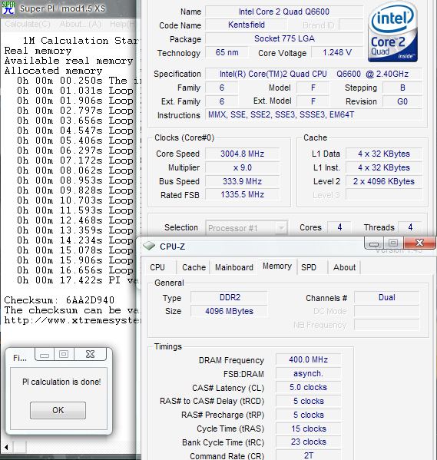Switch to the Mainboard tab

tap(234, 267)
